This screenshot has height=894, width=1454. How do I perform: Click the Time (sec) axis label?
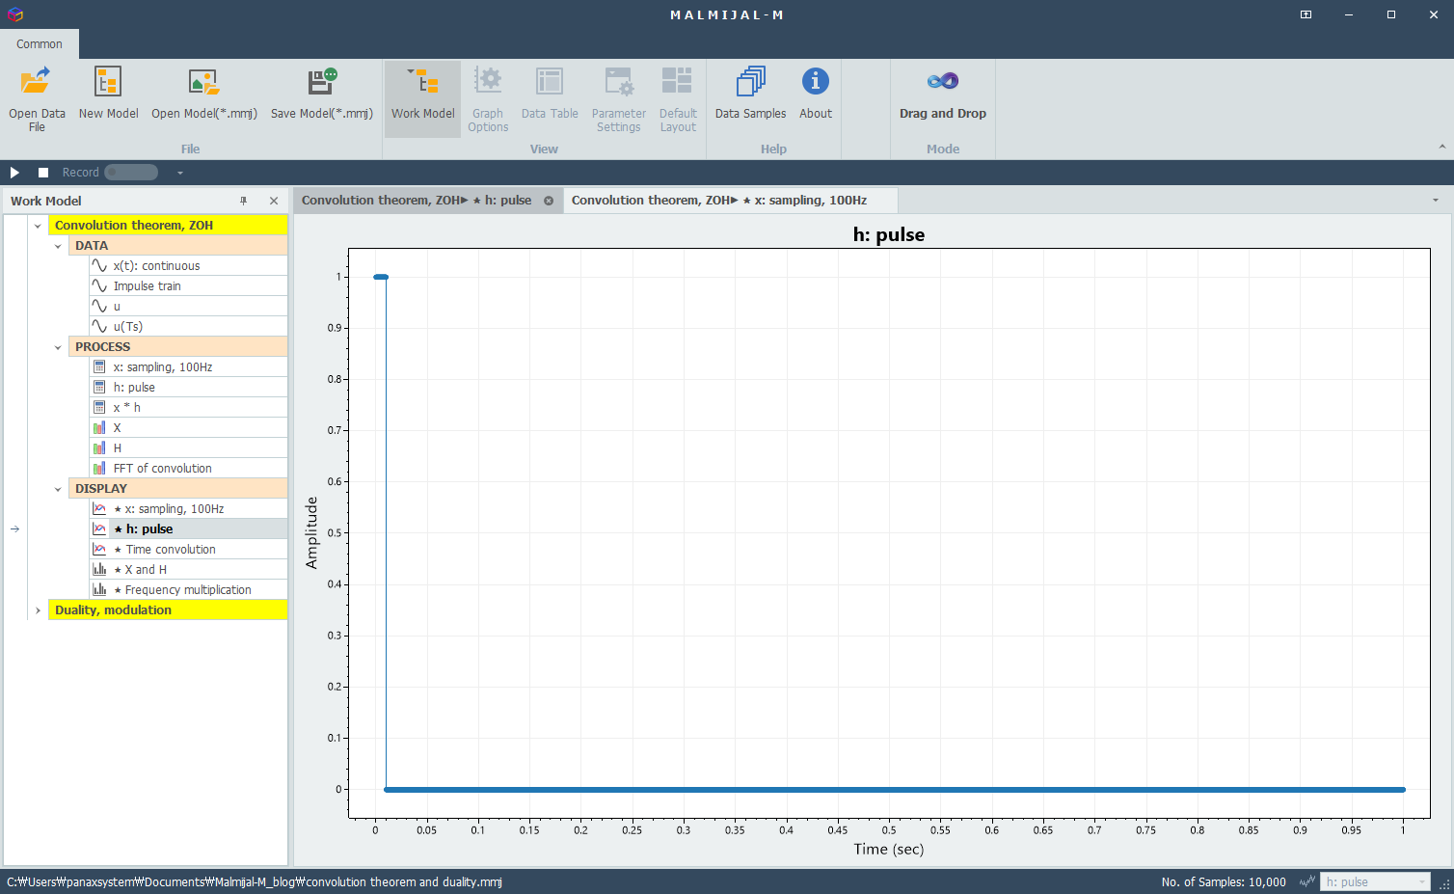(x=888, y=849)
